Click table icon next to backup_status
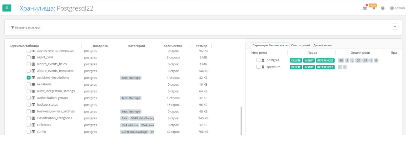This screenshot has height=154, width=408. 33,105
